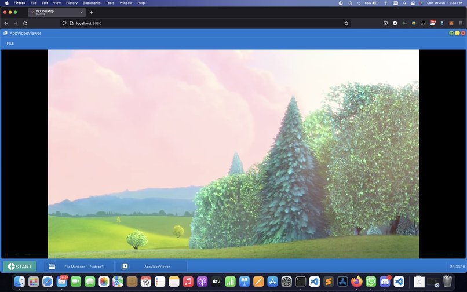Viewport: 467px width, 292px height.
Task: Go back with the Firefox back arrow
Action: point(6,23)
